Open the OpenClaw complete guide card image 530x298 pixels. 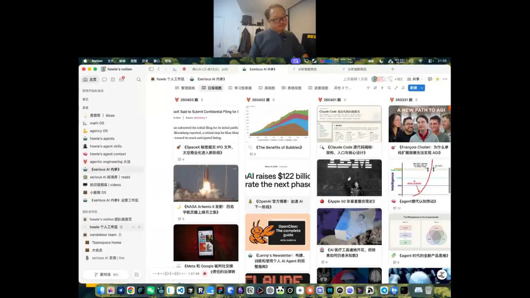(x=277, y=232)
